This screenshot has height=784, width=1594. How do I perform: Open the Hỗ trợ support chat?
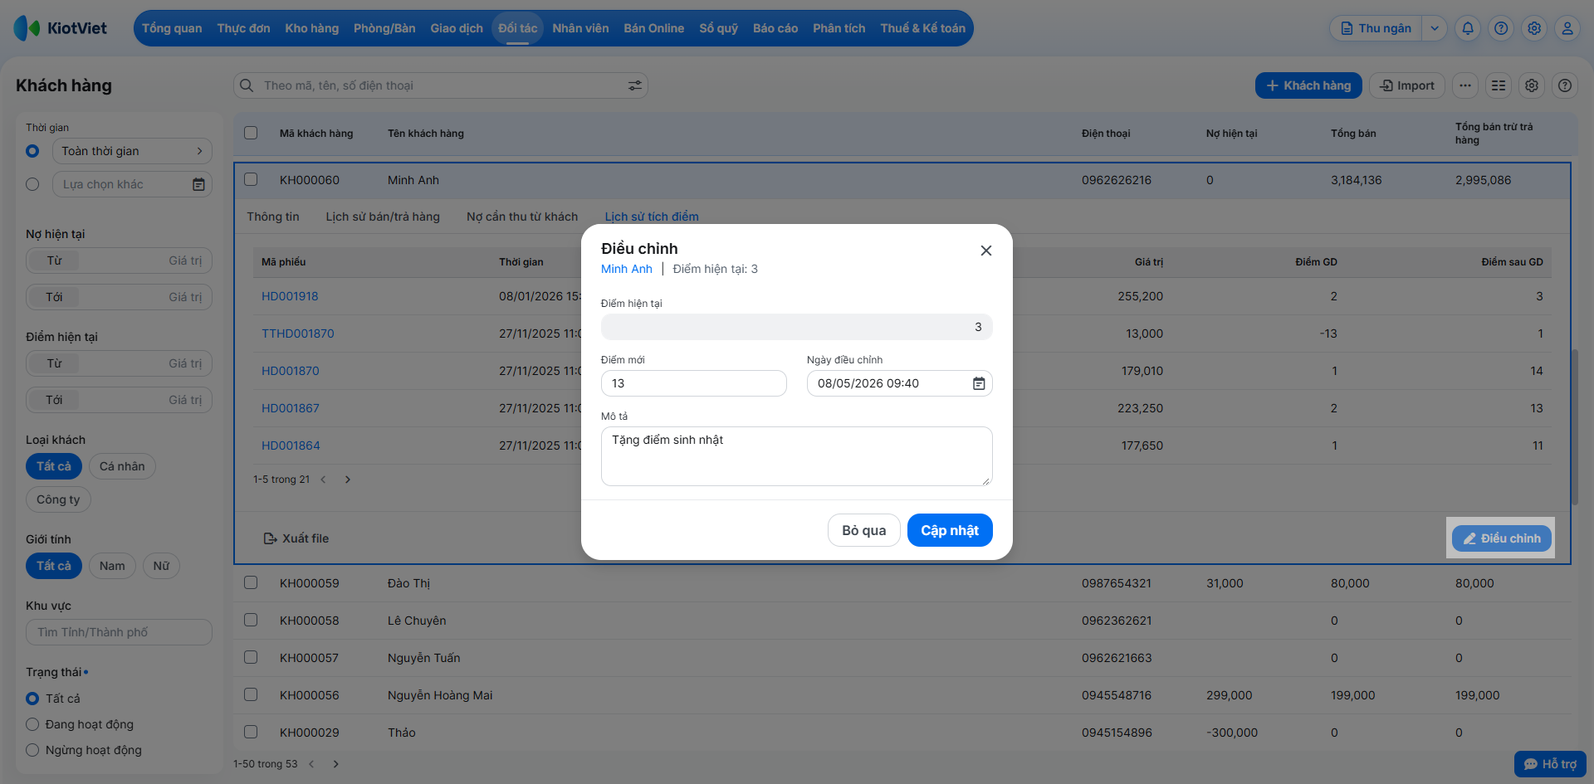pos(1550,764)
